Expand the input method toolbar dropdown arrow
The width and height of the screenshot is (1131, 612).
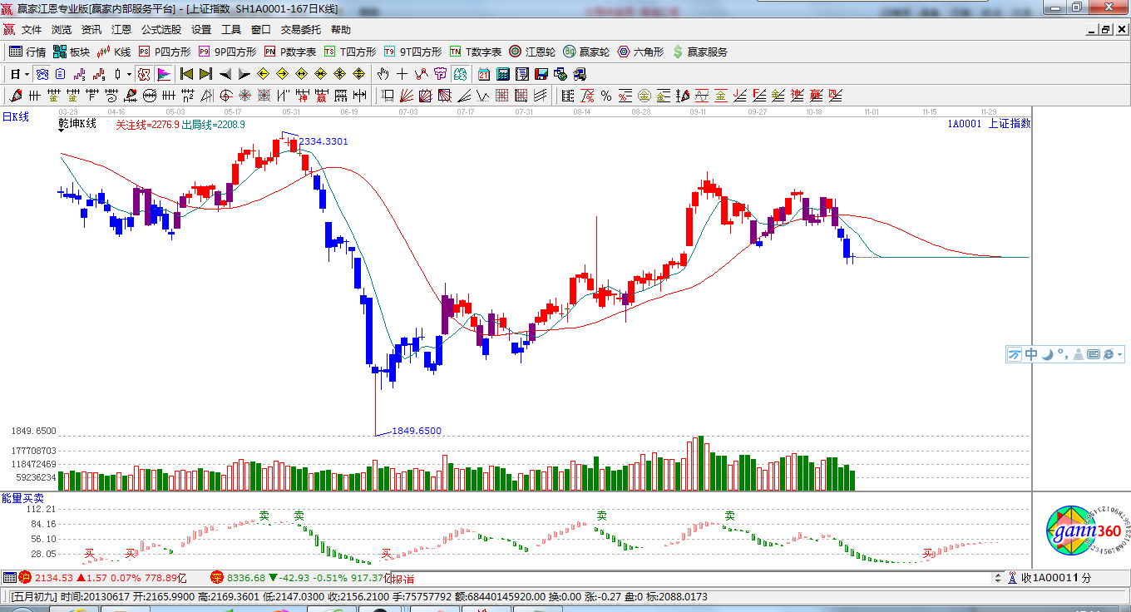pyautogui.click(x=1120, y=354)
